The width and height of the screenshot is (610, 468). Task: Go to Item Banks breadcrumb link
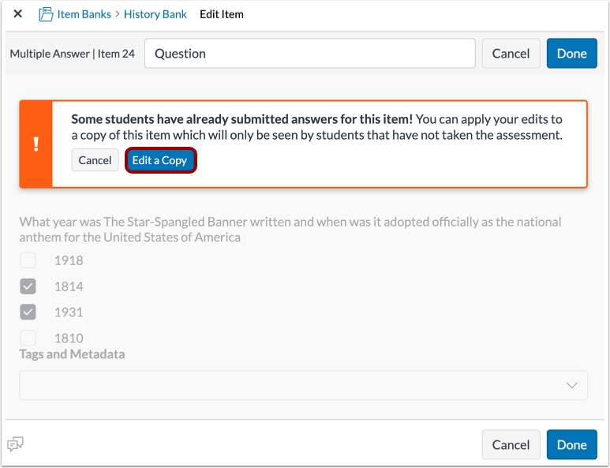(x=84, y=14)
